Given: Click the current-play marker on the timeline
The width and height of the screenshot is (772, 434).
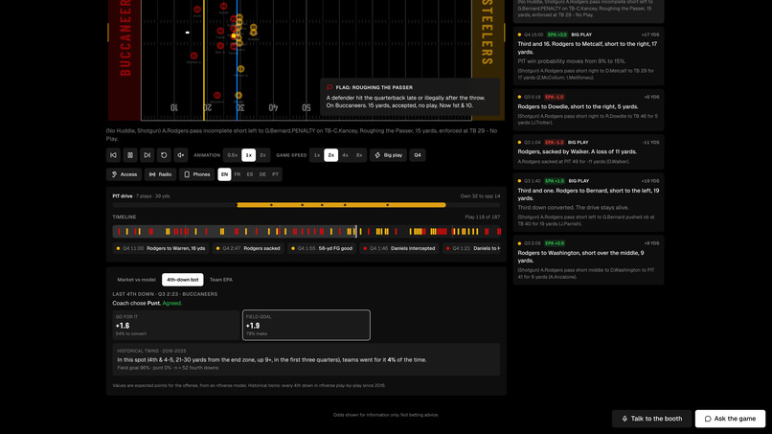Looking at the screenshot, I should (356, 232).
